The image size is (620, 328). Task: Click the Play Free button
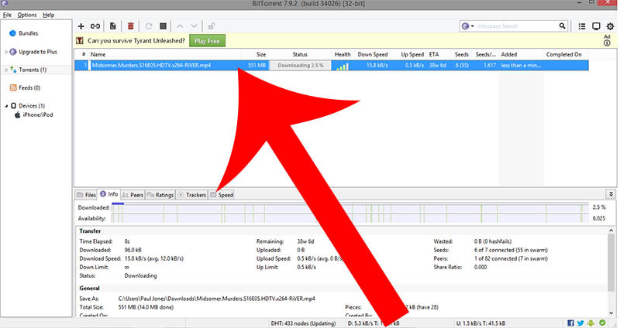click(x=207, y=41)
